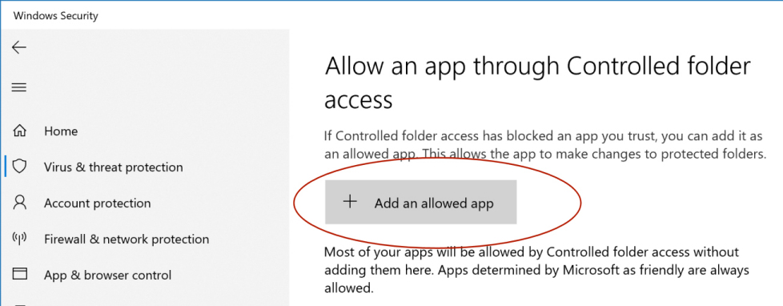Click the Firewall antenna signal icon
The height and width of the screenshot is (306, 783).
click(x=19, y=239)
